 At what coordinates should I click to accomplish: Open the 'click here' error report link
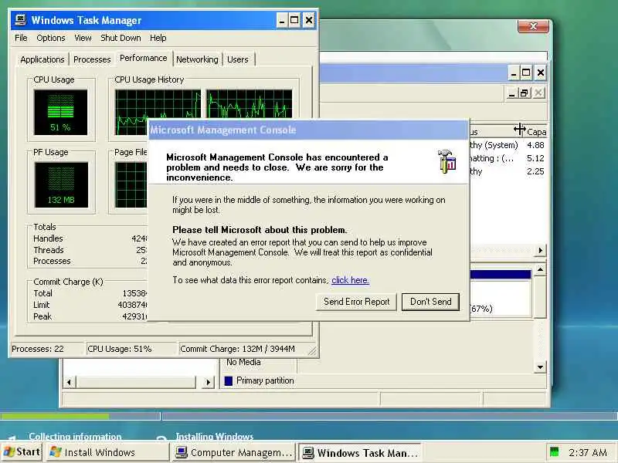click(x=351, y=280)
